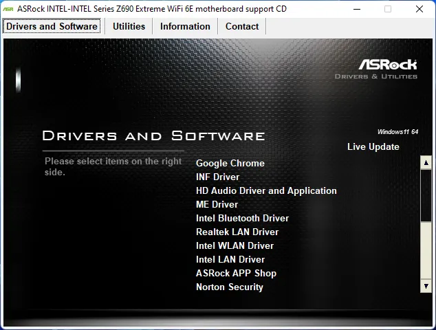Screen dimensions: 436x330
Task: Launch Live Update
Action: (x=373, y=146)
